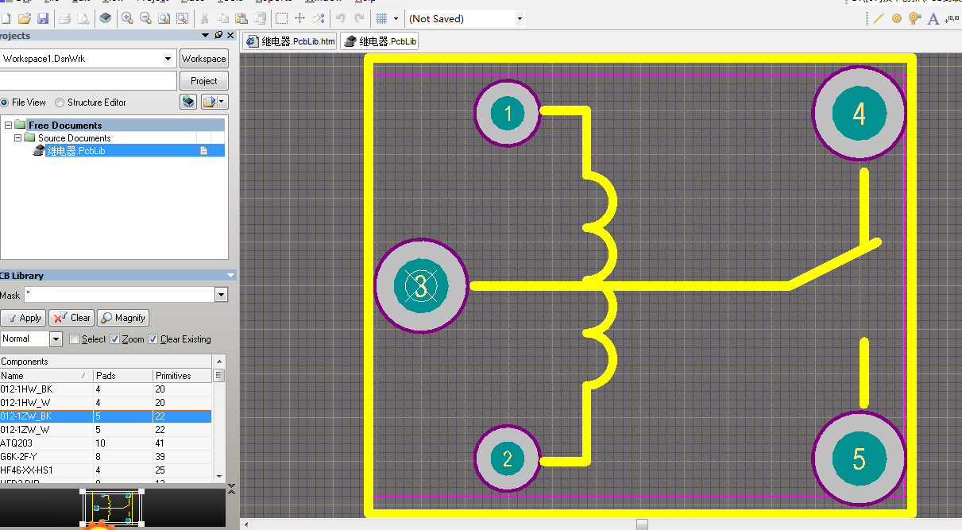This screenshot has height=530, width=962.
Task: Open the (Not Saved) view dropdown
Action: click(x=520, y=18)
